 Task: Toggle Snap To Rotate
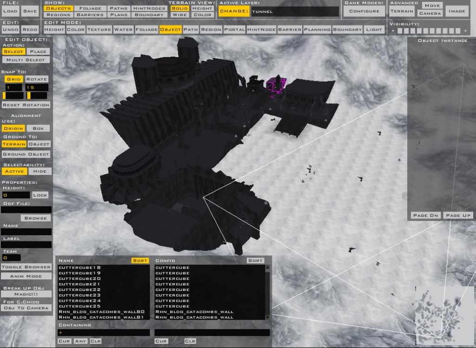(36, 79)
